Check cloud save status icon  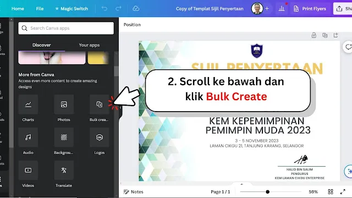(136, 9)
